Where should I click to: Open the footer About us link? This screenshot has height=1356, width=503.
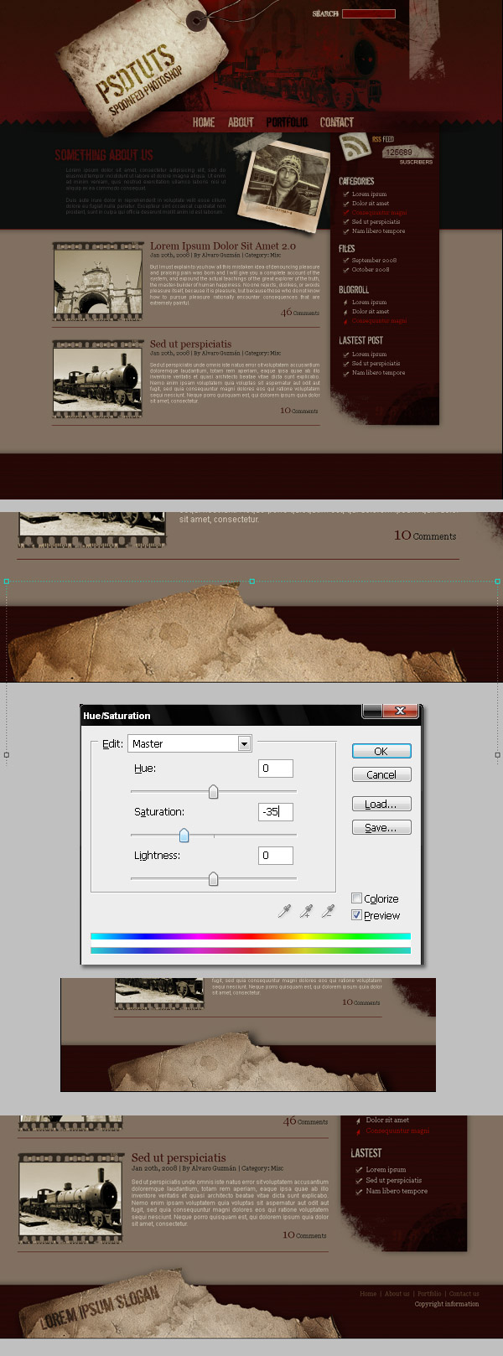[397, 1294]
